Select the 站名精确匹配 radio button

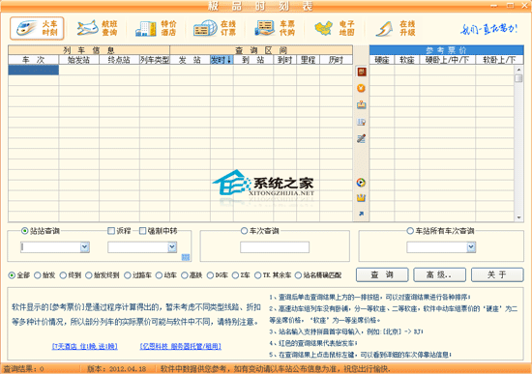(x=298, y=275)
